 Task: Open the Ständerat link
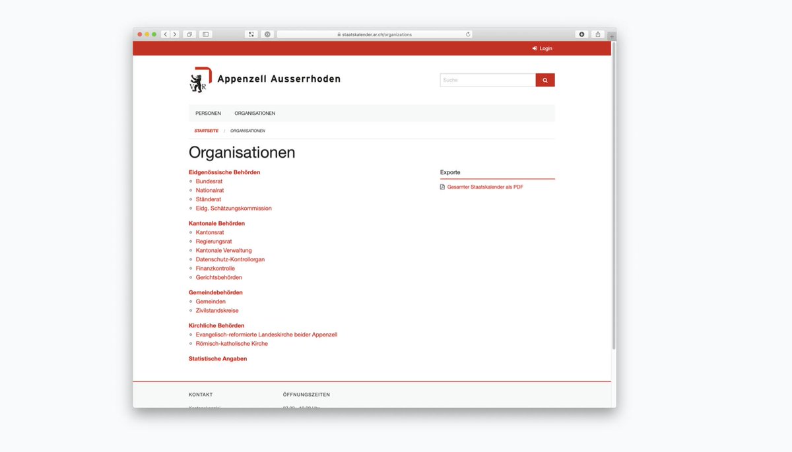pos(209,199)
